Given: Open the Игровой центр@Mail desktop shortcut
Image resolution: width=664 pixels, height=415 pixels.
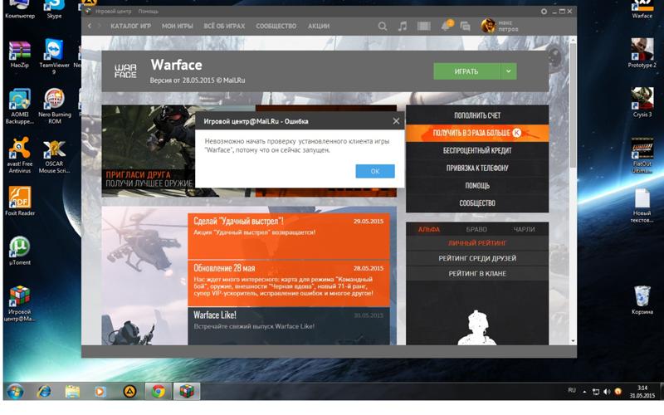Looking at the screenshot, I should coord(19,303).
